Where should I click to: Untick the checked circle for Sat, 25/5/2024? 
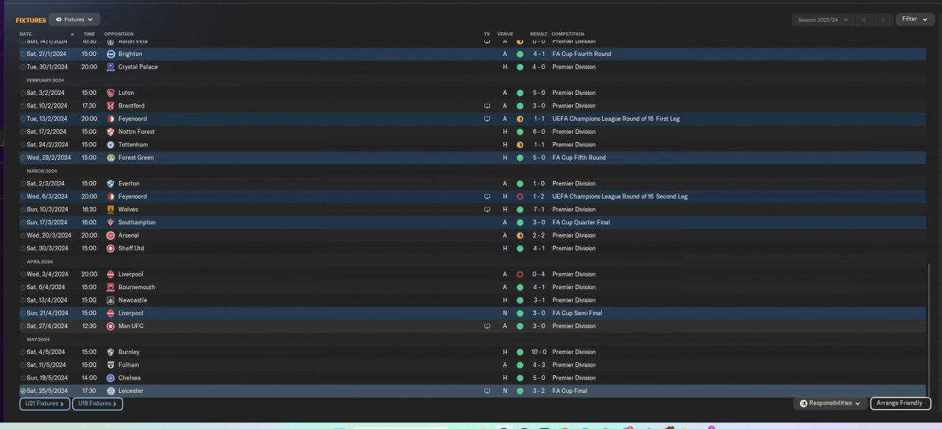pyautogui.click(x=23, y=391)
